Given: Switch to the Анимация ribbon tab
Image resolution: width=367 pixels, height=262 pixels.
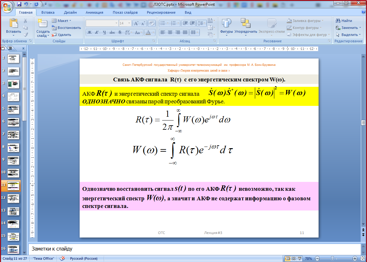Looking at the screenshot, I should click(x=94, y=12).
